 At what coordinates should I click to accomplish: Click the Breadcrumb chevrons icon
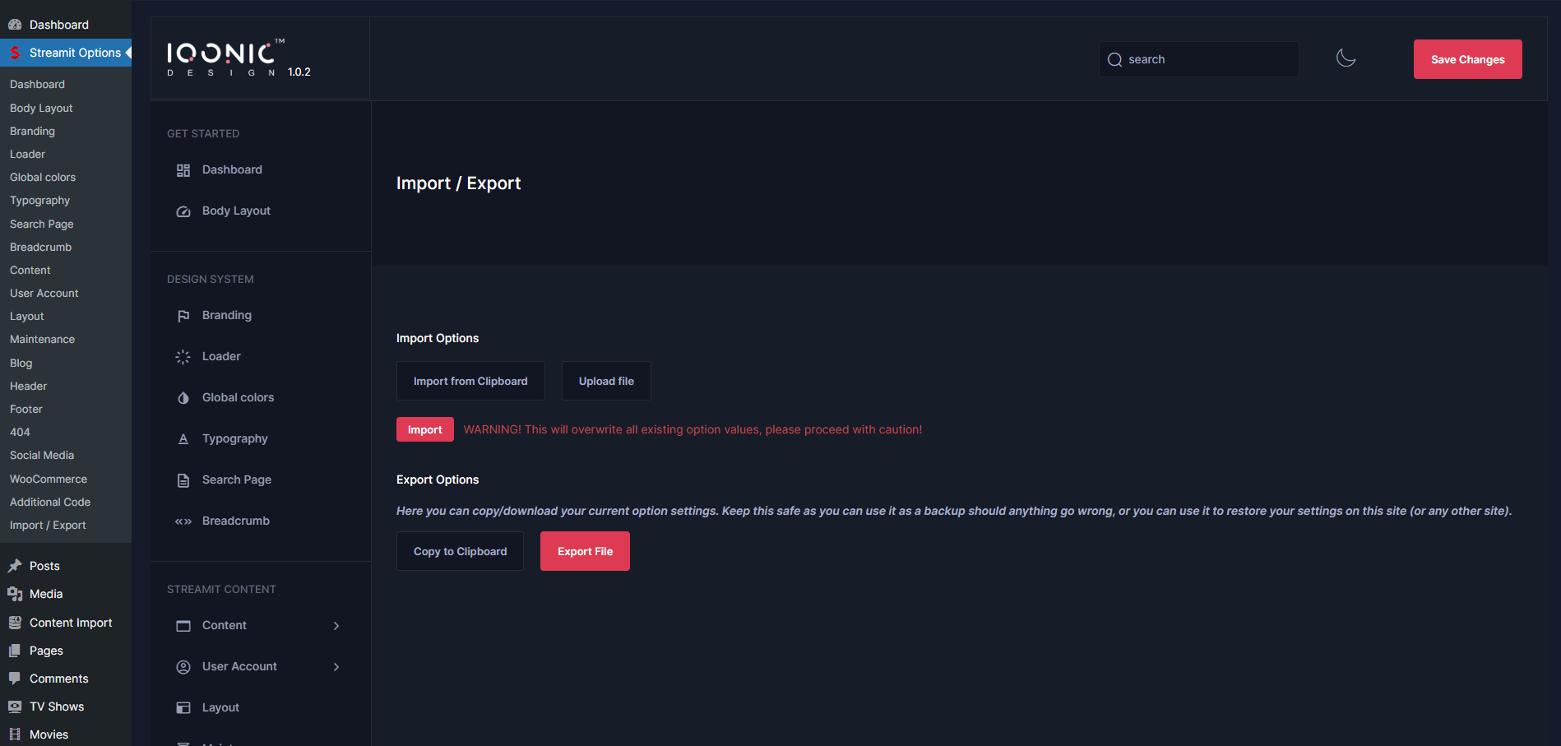(x=183, y=521)
